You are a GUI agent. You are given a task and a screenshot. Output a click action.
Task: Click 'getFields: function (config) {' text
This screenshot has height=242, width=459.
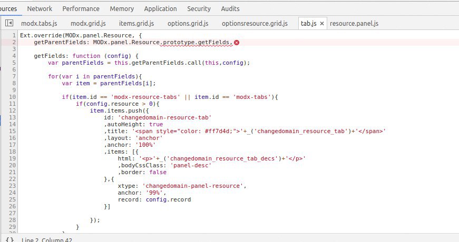pyautogui.click(x=86, y=56)
